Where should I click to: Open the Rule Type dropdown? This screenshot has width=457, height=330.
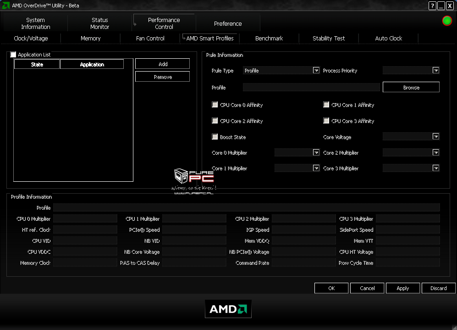pyautogui.click(x=316, y=70)
